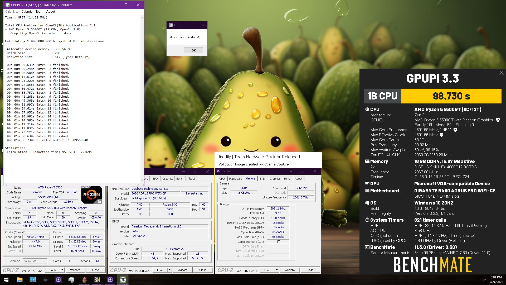Click the CPU chip icon in BenchMate panel

tap(367, 109)
